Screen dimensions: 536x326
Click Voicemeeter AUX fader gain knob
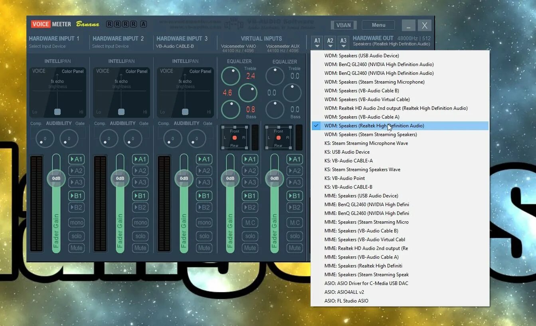[275, 178]
